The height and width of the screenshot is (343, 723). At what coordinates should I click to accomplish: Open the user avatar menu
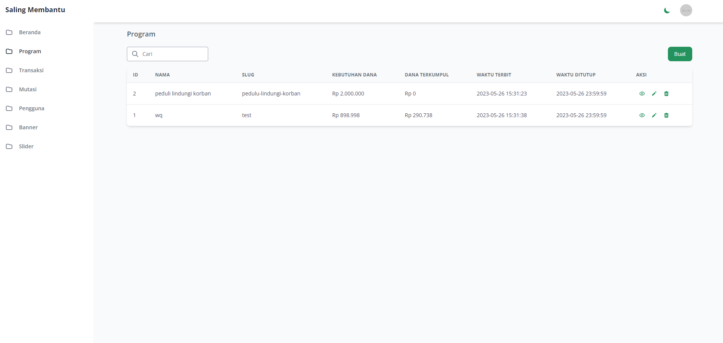coord(686,10)
